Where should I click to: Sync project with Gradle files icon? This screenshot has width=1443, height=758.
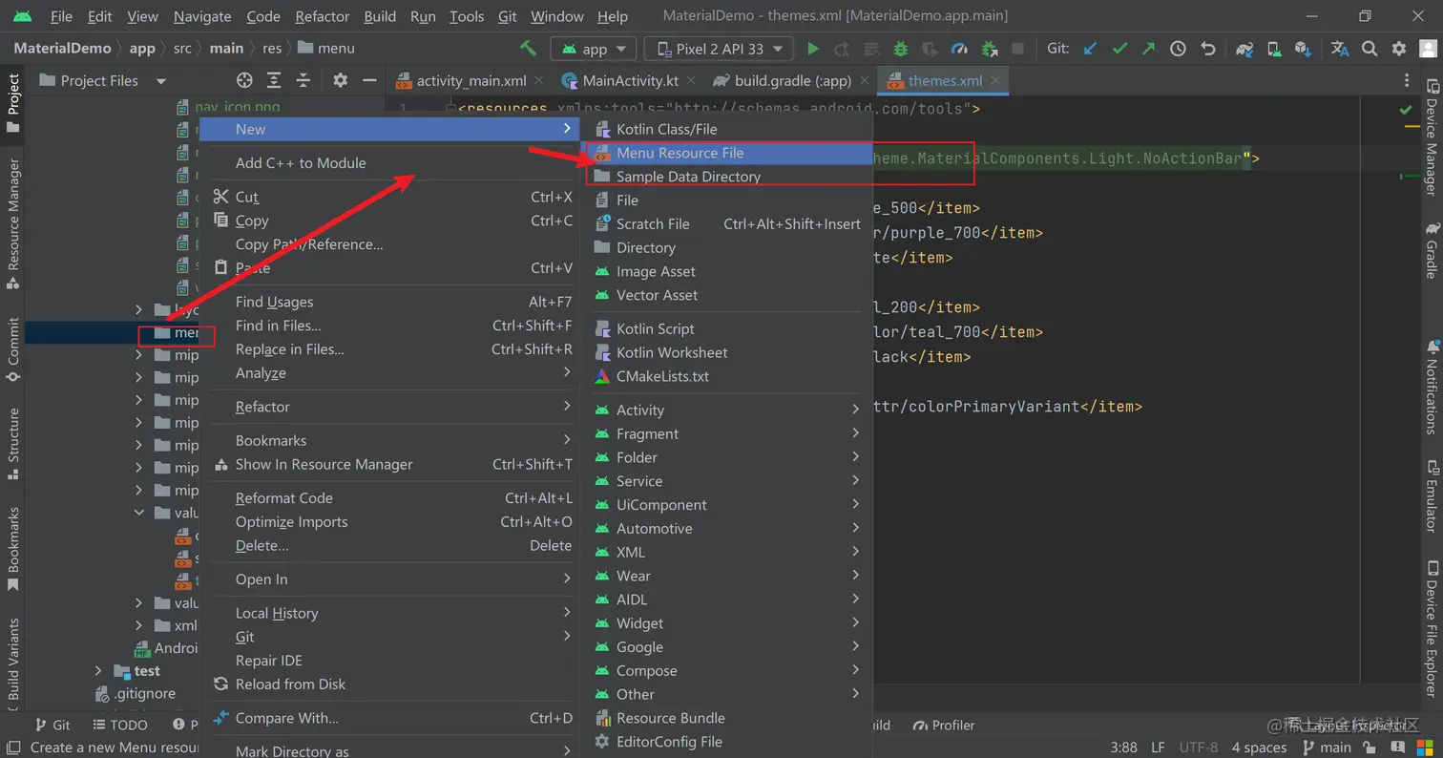(1244, 49)
